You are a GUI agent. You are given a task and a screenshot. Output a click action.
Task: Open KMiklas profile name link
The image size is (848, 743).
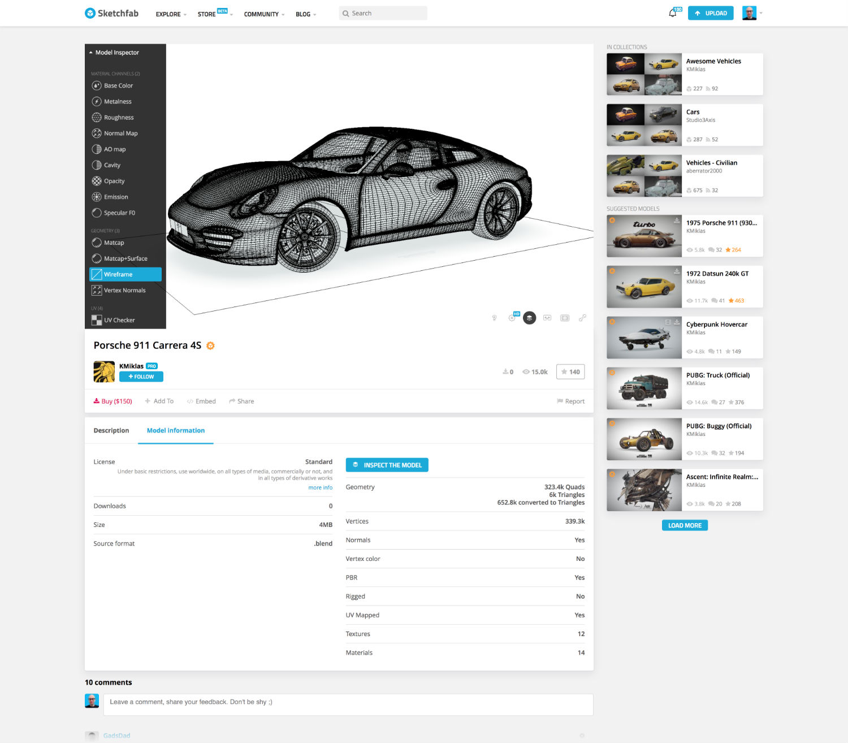pos(131,366)
